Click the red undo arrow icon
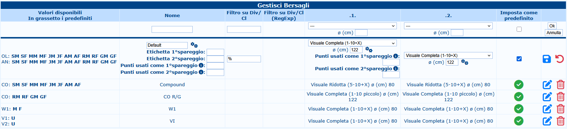Screen dimensions: 567x129 [x=559, y=59]
